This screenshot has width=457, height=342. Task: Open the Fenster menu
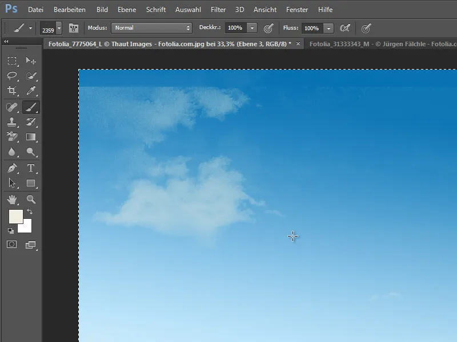(297, 10)
